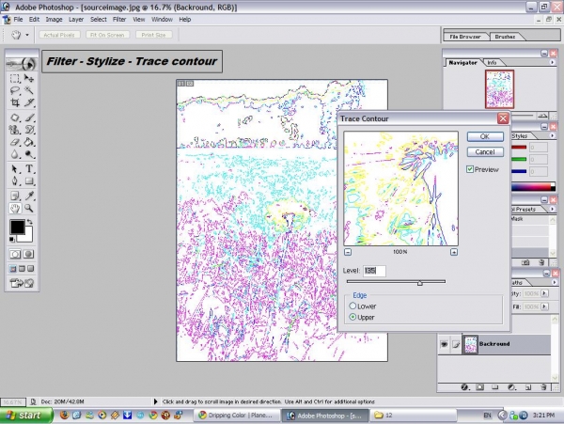The image size is (564, 424).
Task: Open the layer Opacity slider arrow
Action: 544,293
